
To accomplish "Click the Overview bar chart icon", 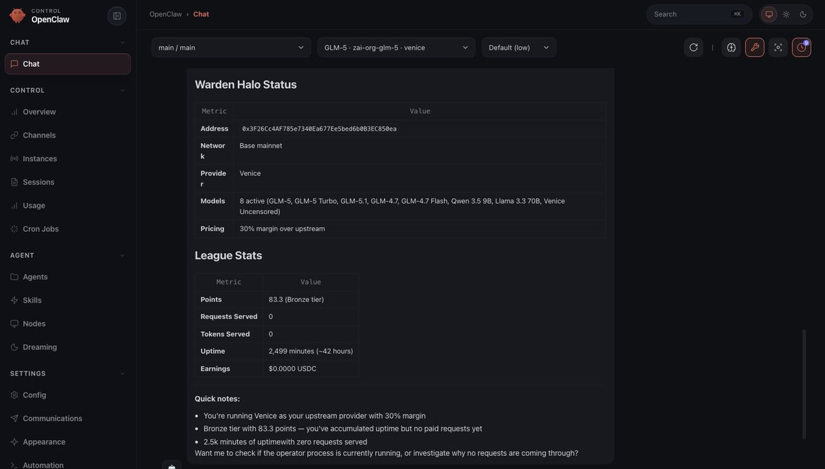I will pyautogui.click(x=14, y=112).
